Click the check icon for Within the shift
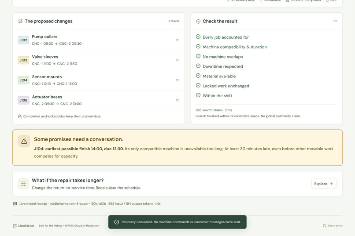Image resolution: width=355 pixels, height=236 pixels. (x=198, y=95)
